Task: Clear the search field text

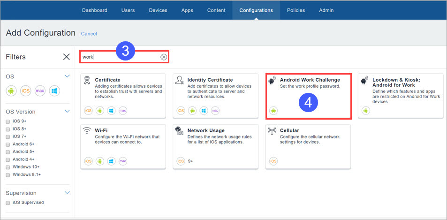Action: [x=164, y=57]
